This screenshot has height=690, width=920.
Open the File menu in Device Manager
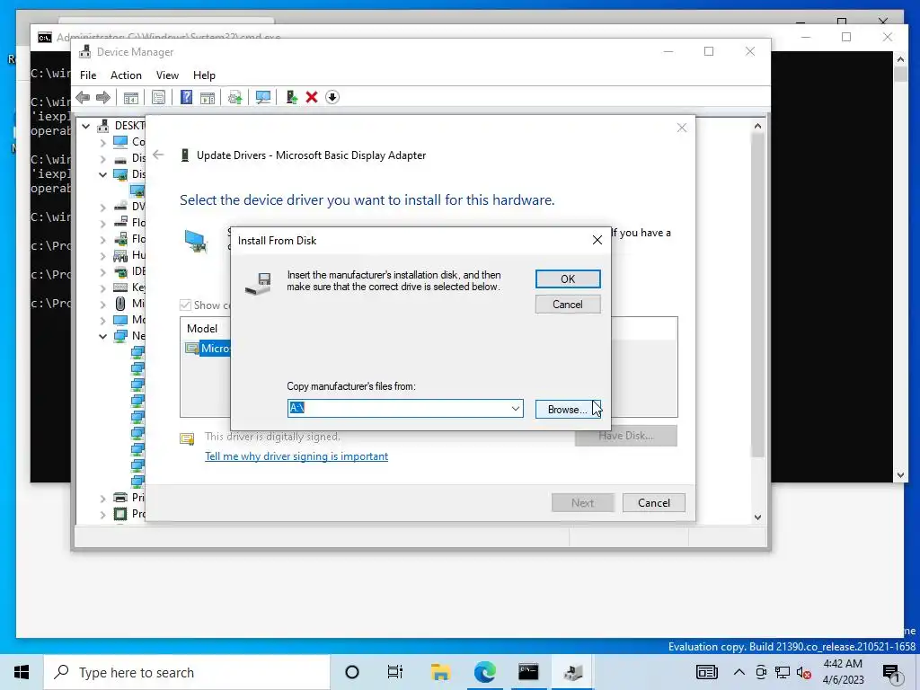pyautogui.click(x=88, y=75)
